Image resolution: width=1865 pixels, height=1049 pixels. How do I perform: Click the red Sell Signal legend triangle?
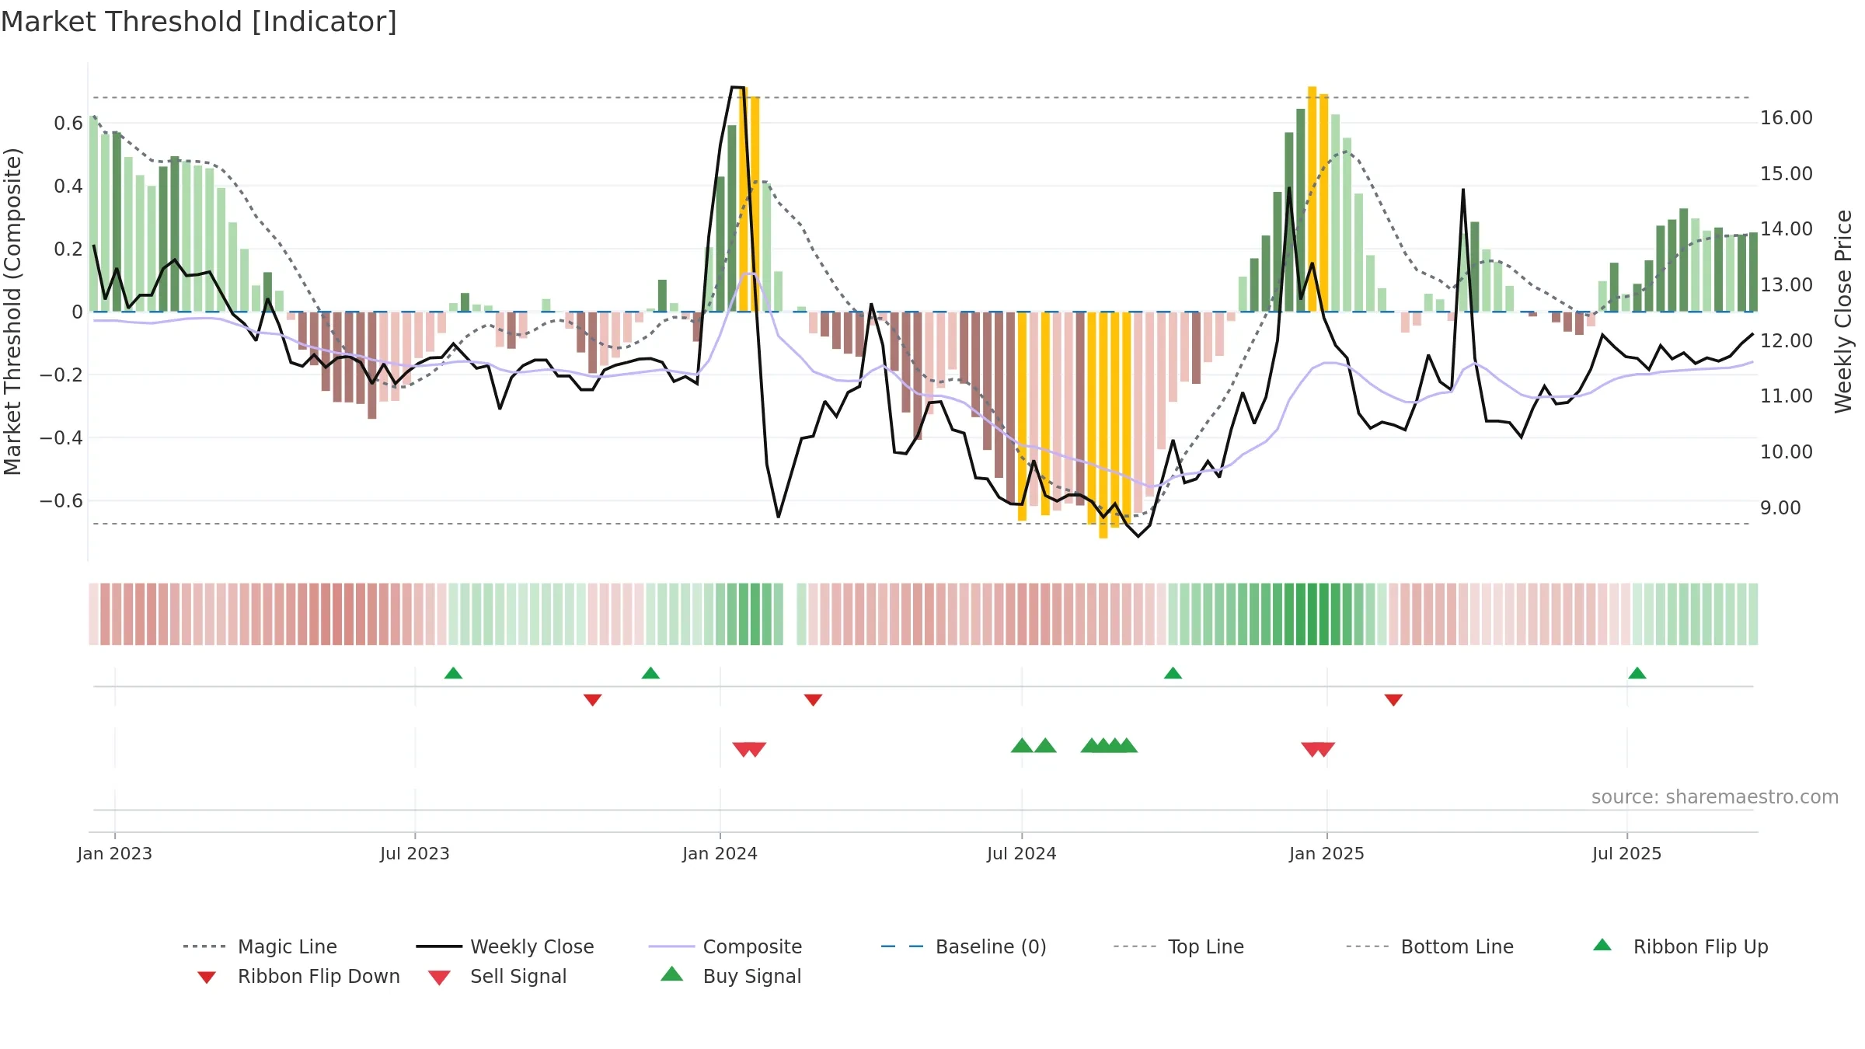[439, 978]
